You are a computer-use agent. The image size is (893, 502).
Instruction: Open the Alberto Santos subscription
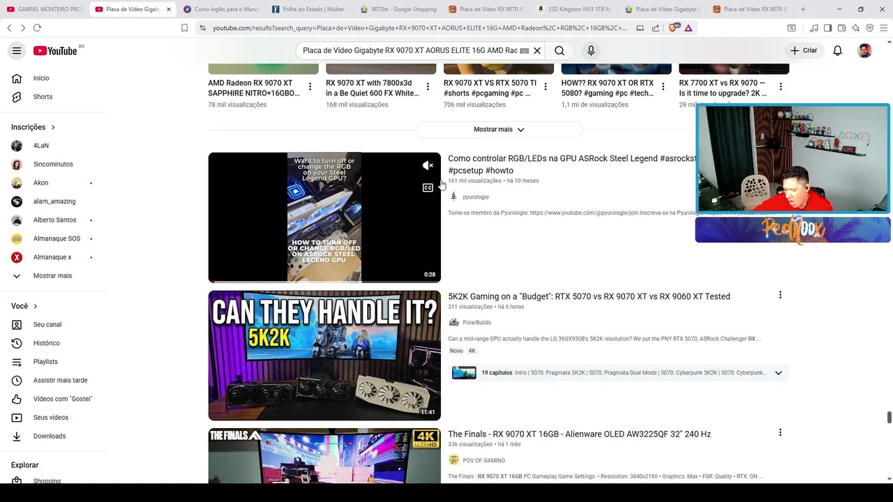coord(53,220)
